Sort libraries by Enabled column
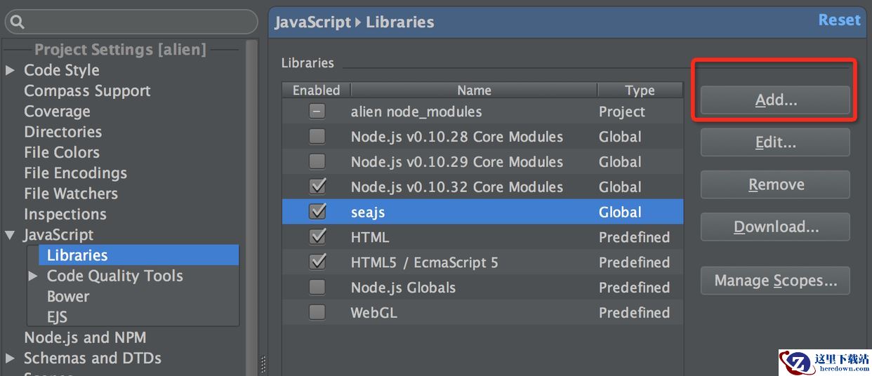Screen dimensions: 872x376 click(316, 90)
